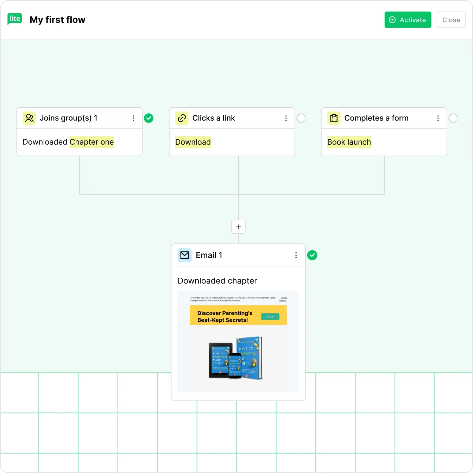The width and height of the screenshot is (473, 473).
Task: Click the View in browser link
Action: 283,299
